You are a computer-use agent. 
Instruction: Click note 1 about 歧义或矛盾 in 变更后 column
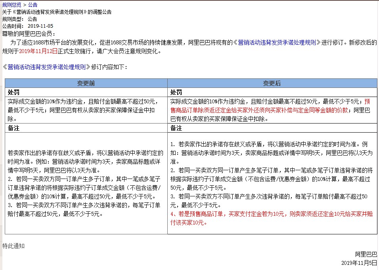272,153
